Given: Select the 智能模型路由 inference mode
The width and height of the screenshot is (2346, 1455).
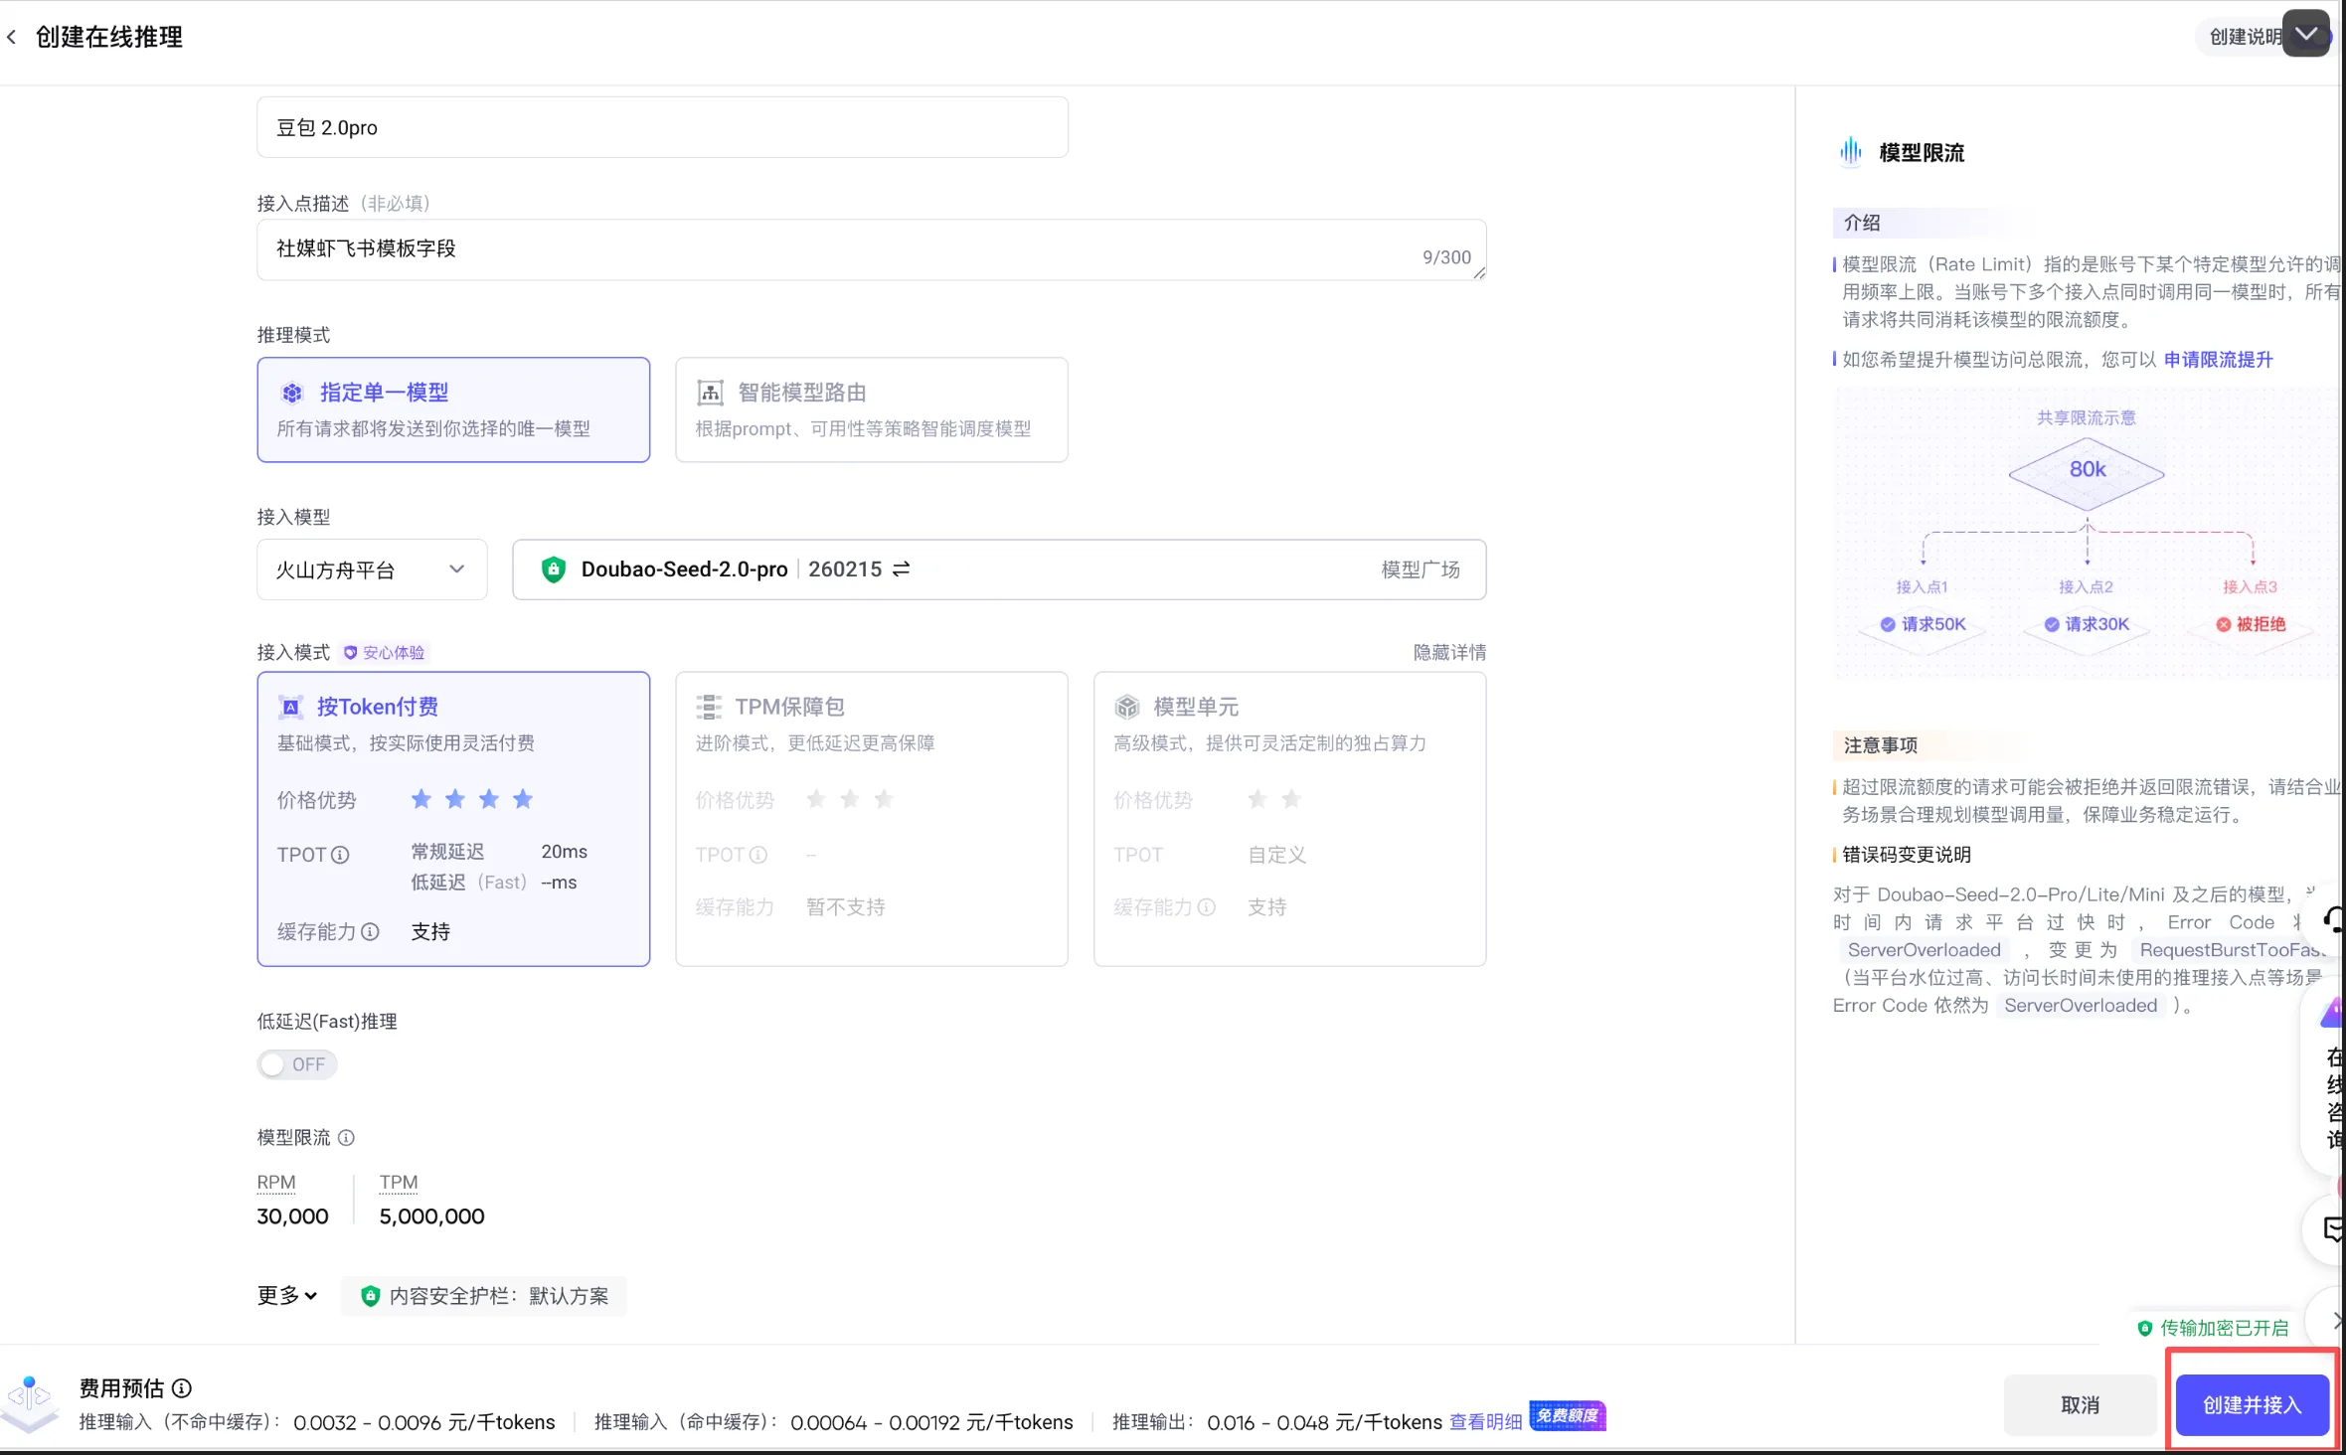Looking at the screenshot, I should click(872, 409).
